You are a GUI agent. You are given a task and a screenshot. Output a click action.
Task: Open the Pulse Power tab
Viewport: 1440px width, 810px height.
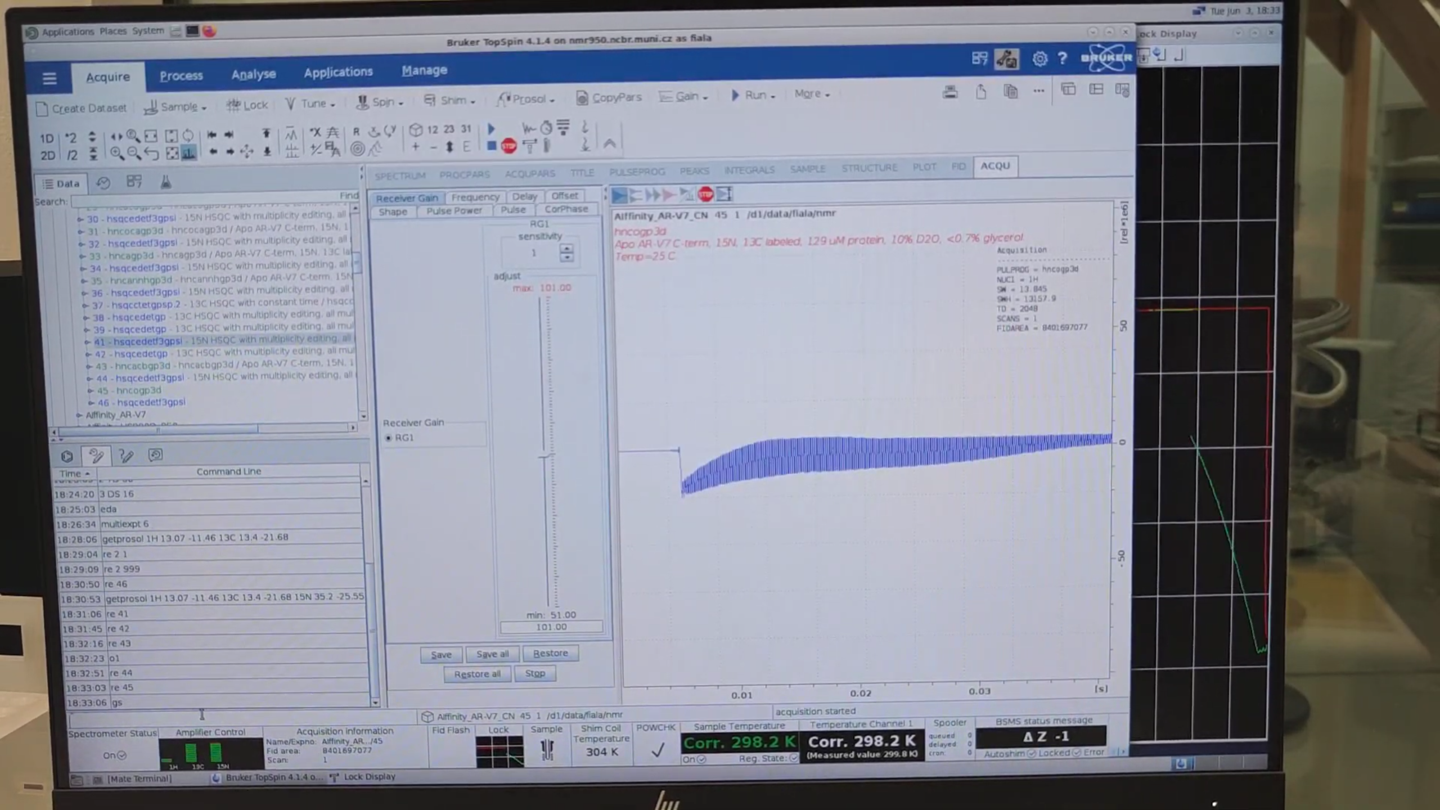(453, 211)
